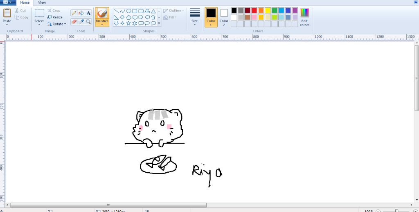Expand the Brushes dropdown arrow
419x212 pixels.
click(102, 25)
